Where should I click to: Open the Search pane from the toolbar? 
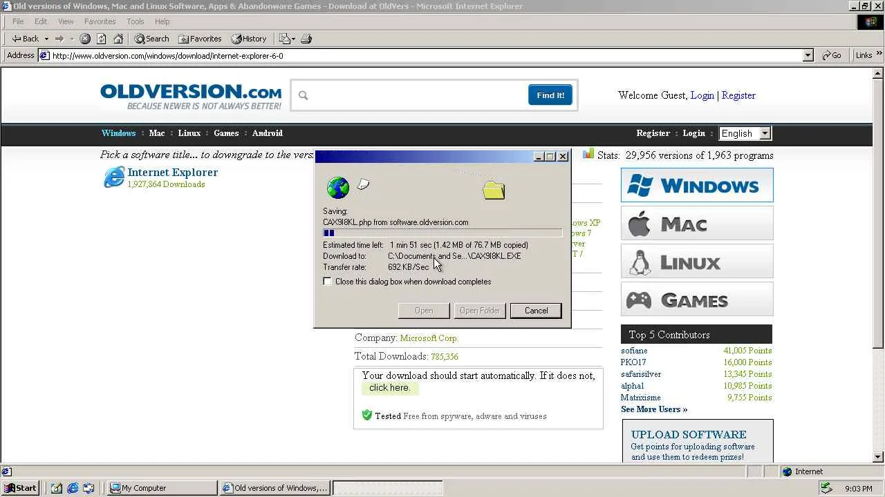click(x=151, y=39)
